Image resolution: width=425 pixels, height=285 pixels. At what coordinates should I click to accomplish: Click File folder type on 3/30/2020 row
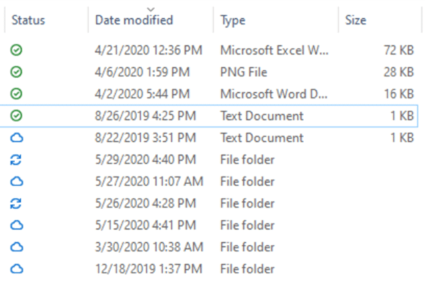(x=248, y=248)
